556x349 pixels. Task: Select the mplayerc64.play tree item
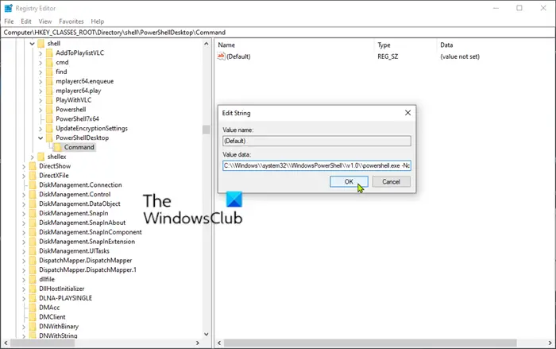pos(79,91)
